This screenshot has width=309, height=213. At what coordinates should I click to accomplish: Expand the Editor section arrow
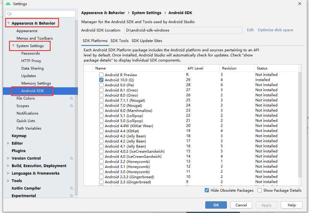point(8,143)
